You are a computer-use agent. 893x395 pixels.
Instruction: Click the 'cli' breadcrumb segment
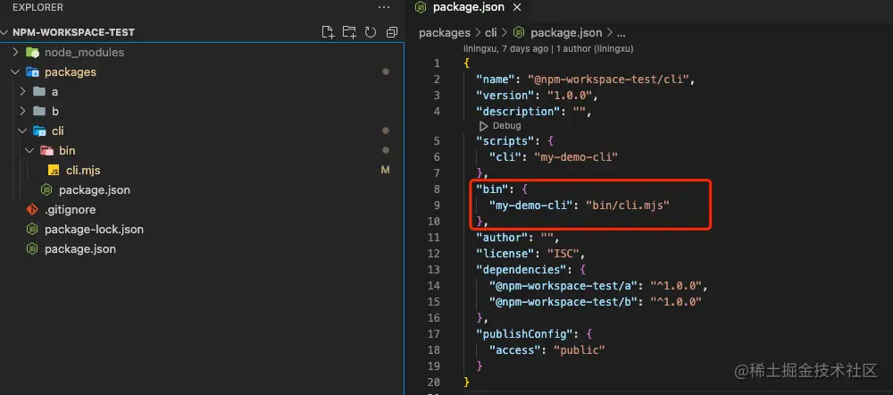(491, 33)
